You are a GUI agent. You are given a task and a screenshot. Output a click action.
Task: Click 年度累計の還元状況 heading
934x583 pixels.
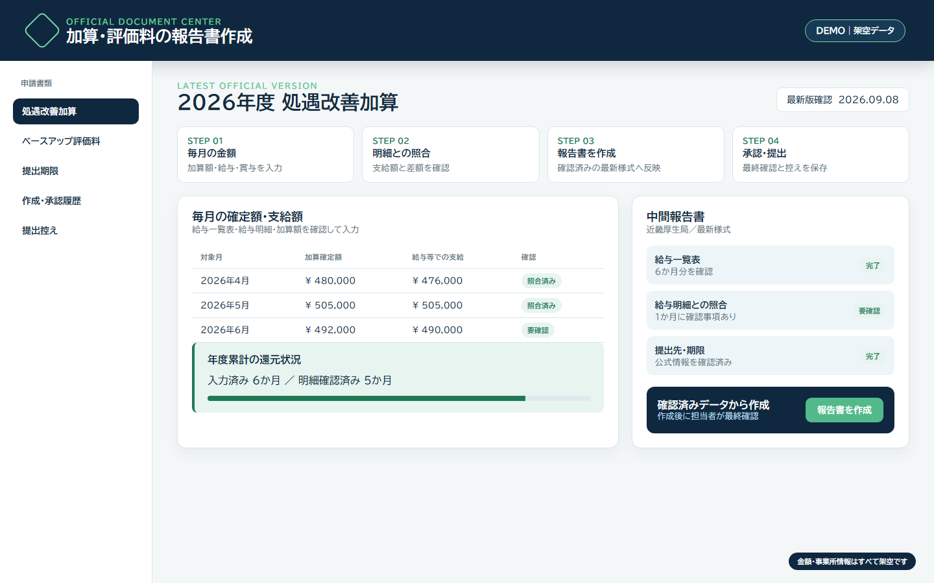254,360
